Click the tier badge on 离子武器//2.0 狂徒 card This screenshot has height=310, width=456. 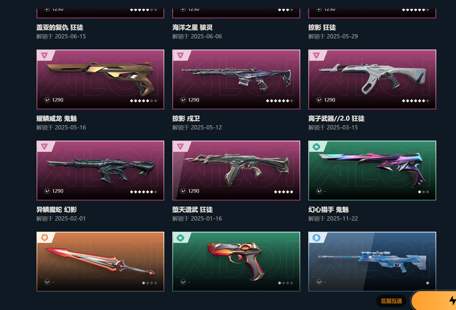pyautogui.click(x=316, y=55)
